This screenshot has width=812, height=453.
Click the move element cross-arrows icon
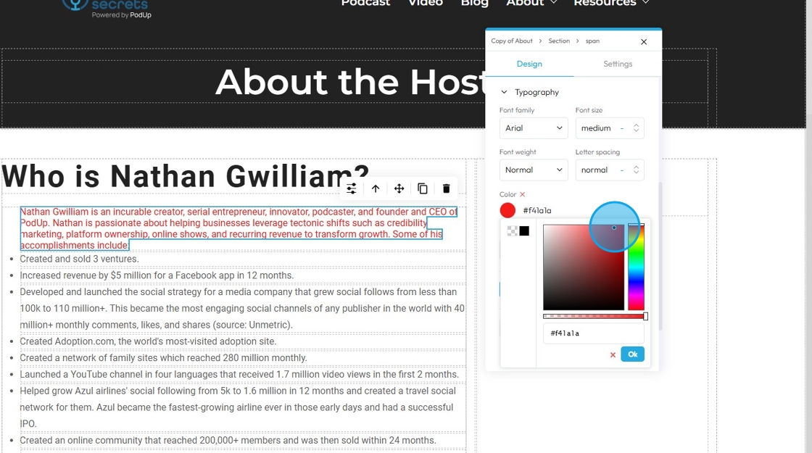(399, 188)
